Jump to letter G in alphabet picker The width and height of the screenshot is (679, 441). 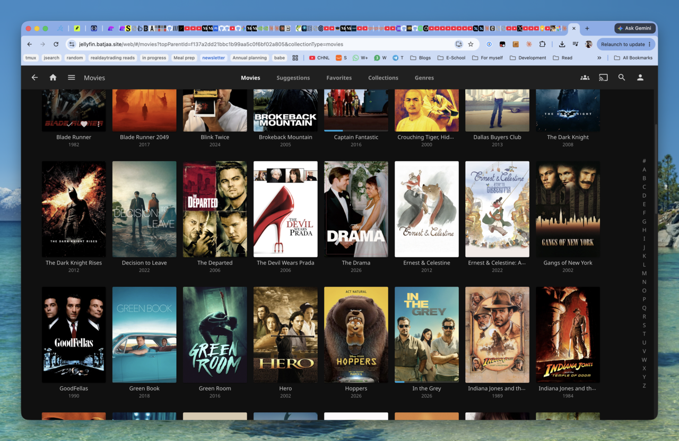pos(644,222)
